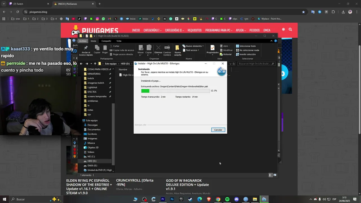The image size is (361, 203).
Task: Select M2 (C:) drive in sidebar
Action: tap(91, 156)
